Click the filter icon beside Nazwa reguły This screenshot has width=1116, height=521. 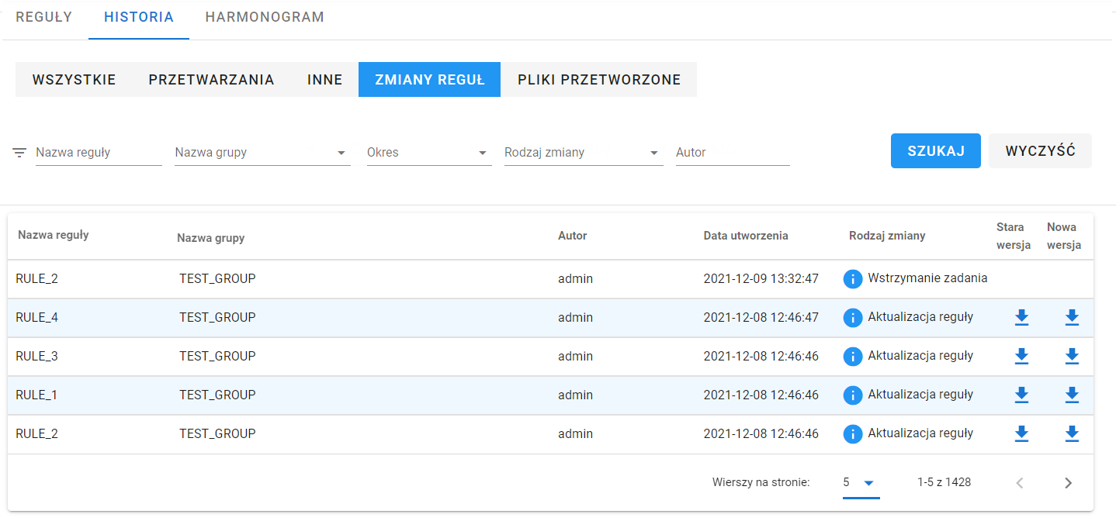pyautogui.click(x=19, y=153)
